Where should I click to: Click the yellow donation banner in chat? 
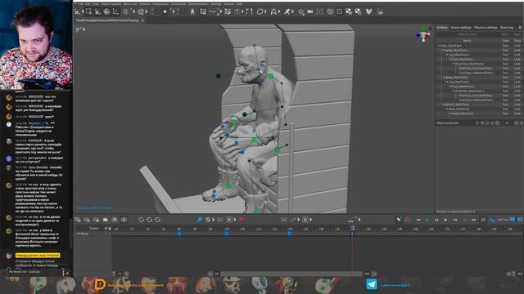pos(38,256)
